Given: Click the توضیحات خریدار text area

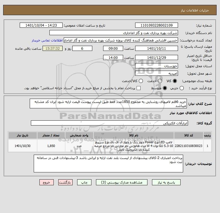Looking at the screenshot, I should [x=108, y=164].
